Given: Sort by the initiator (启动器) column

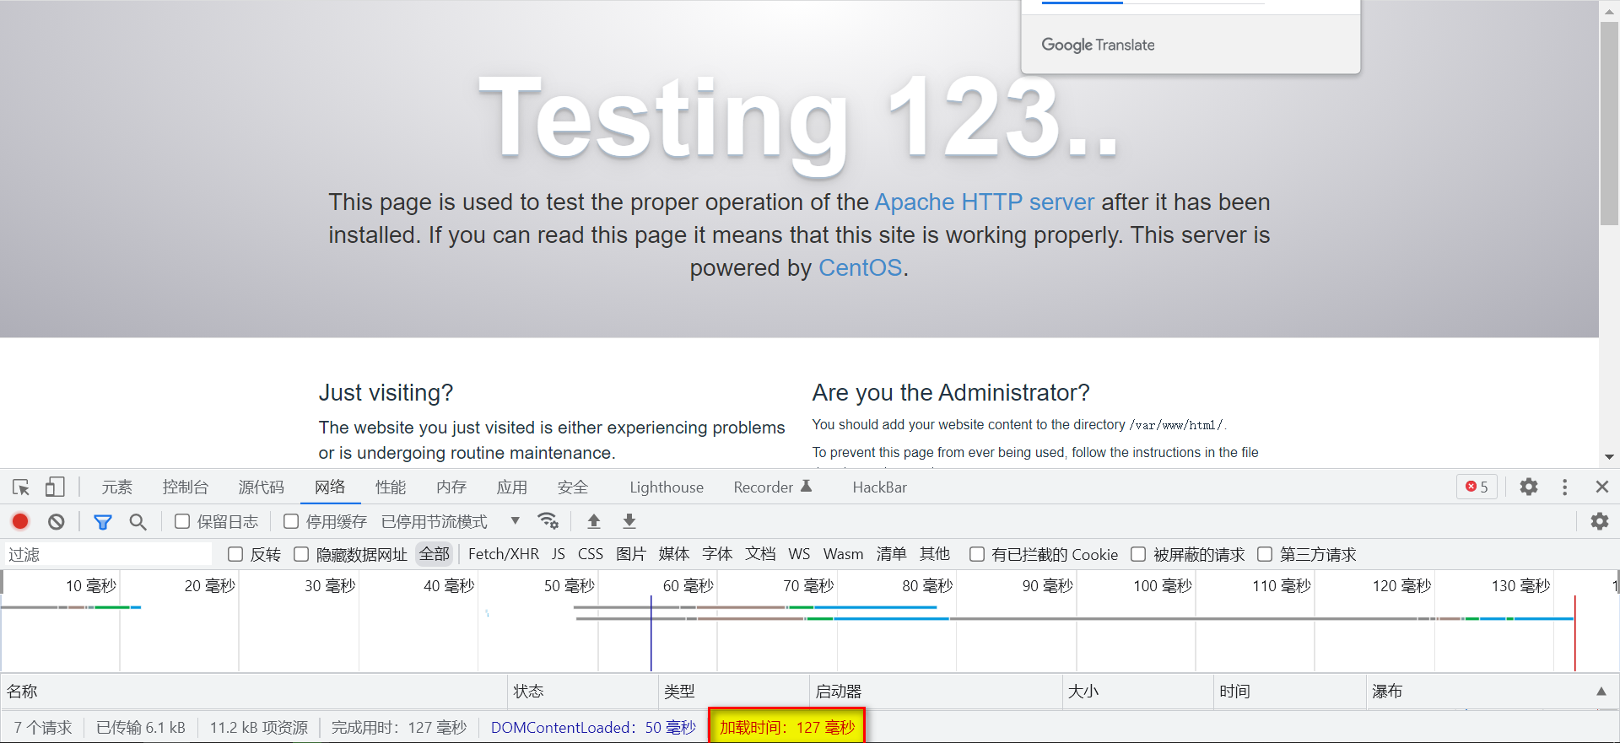Looking at the screenshot, I should pos(936,692).
